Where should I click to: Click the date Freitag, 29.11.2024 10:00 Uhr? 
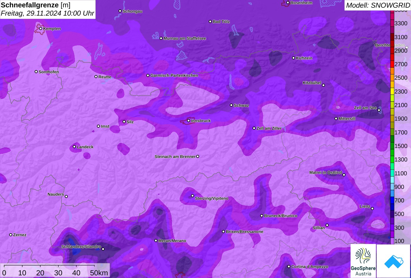click(48, 13)
